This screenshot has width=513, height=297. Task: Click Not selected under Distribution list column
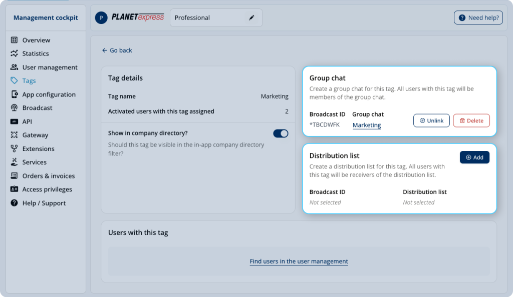[x=419, y=202]
